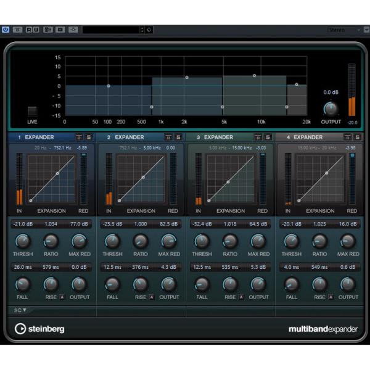370x370 pixels.
Task: Click the copy settings button beside A/B
Action: click(60, 30)
